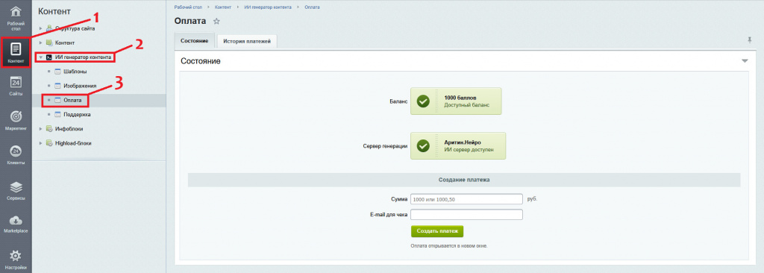Click the pin icon at tabs right
This screenshot has height=273, width=764.
tap(749, 40)
